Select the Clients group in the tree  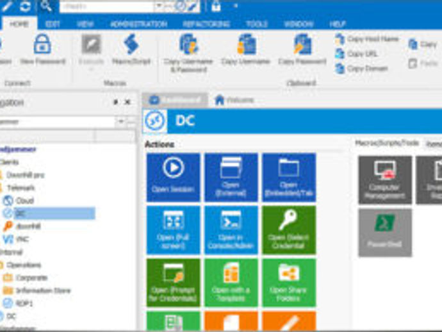click(x=10, y=162)
